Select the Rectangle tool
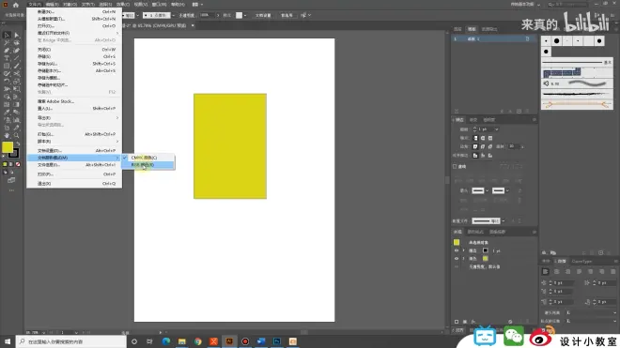This screenshot has width=620, height=348. click(x=7, y=66)
